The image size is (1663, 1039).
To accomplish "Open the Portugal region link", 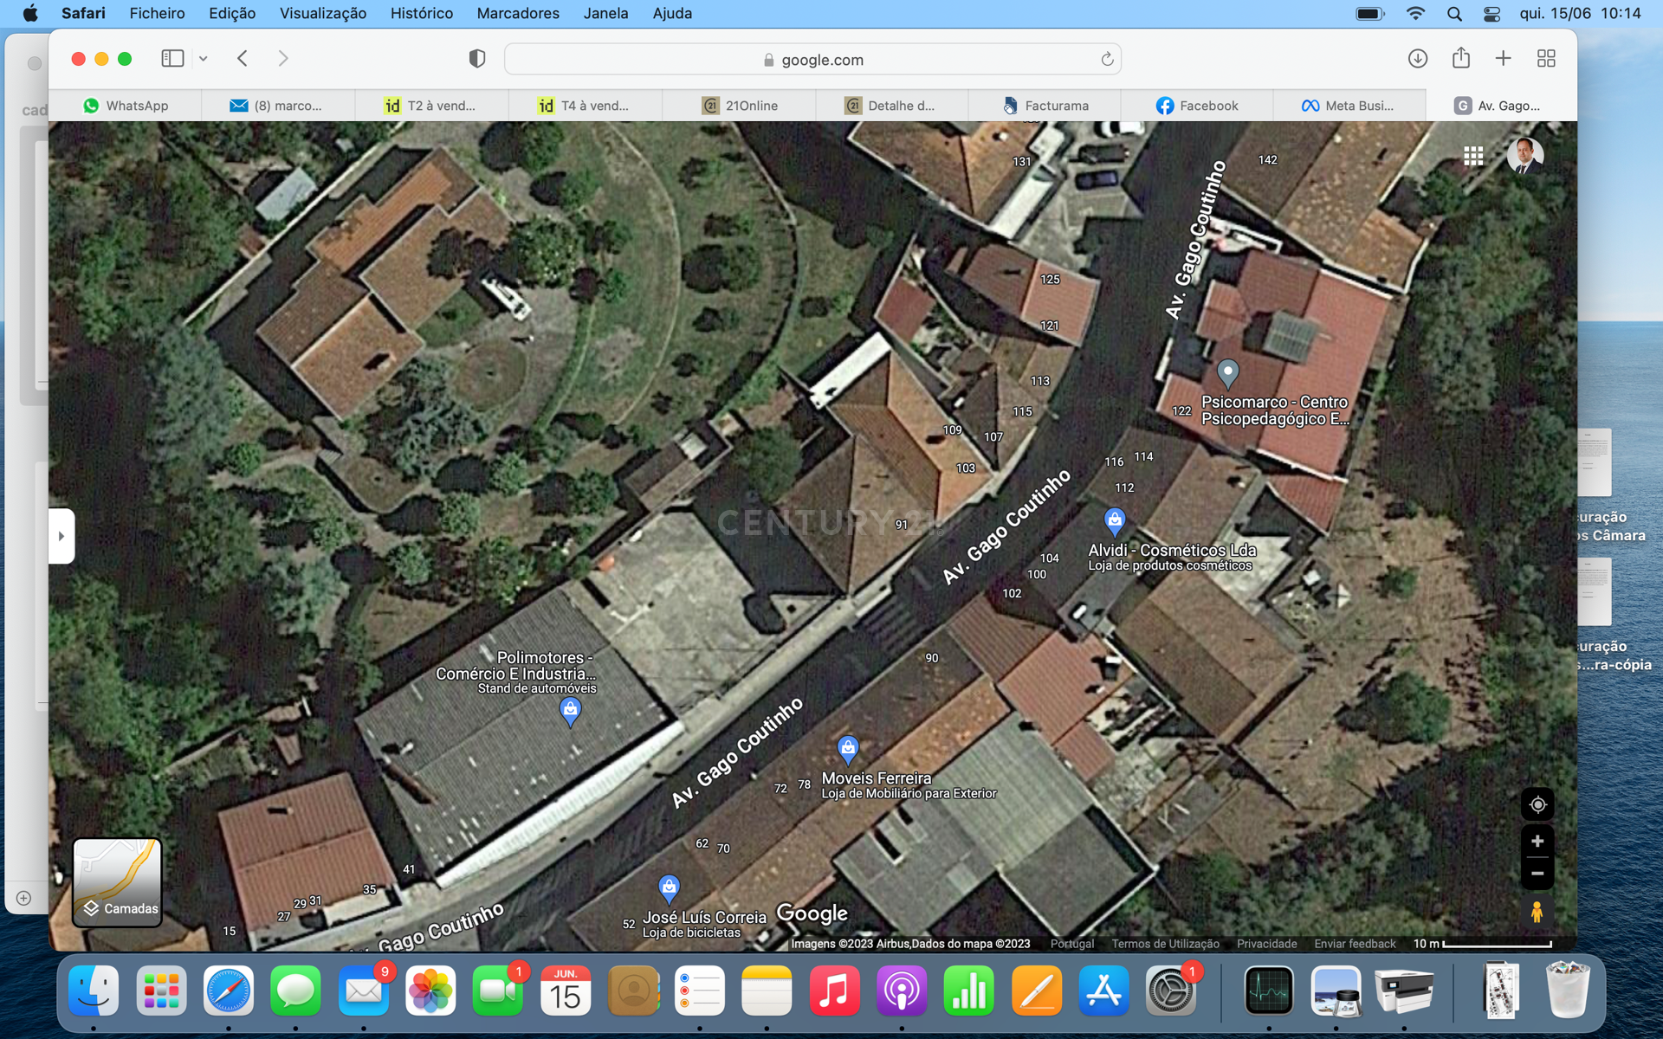I will click(1072, 944).
